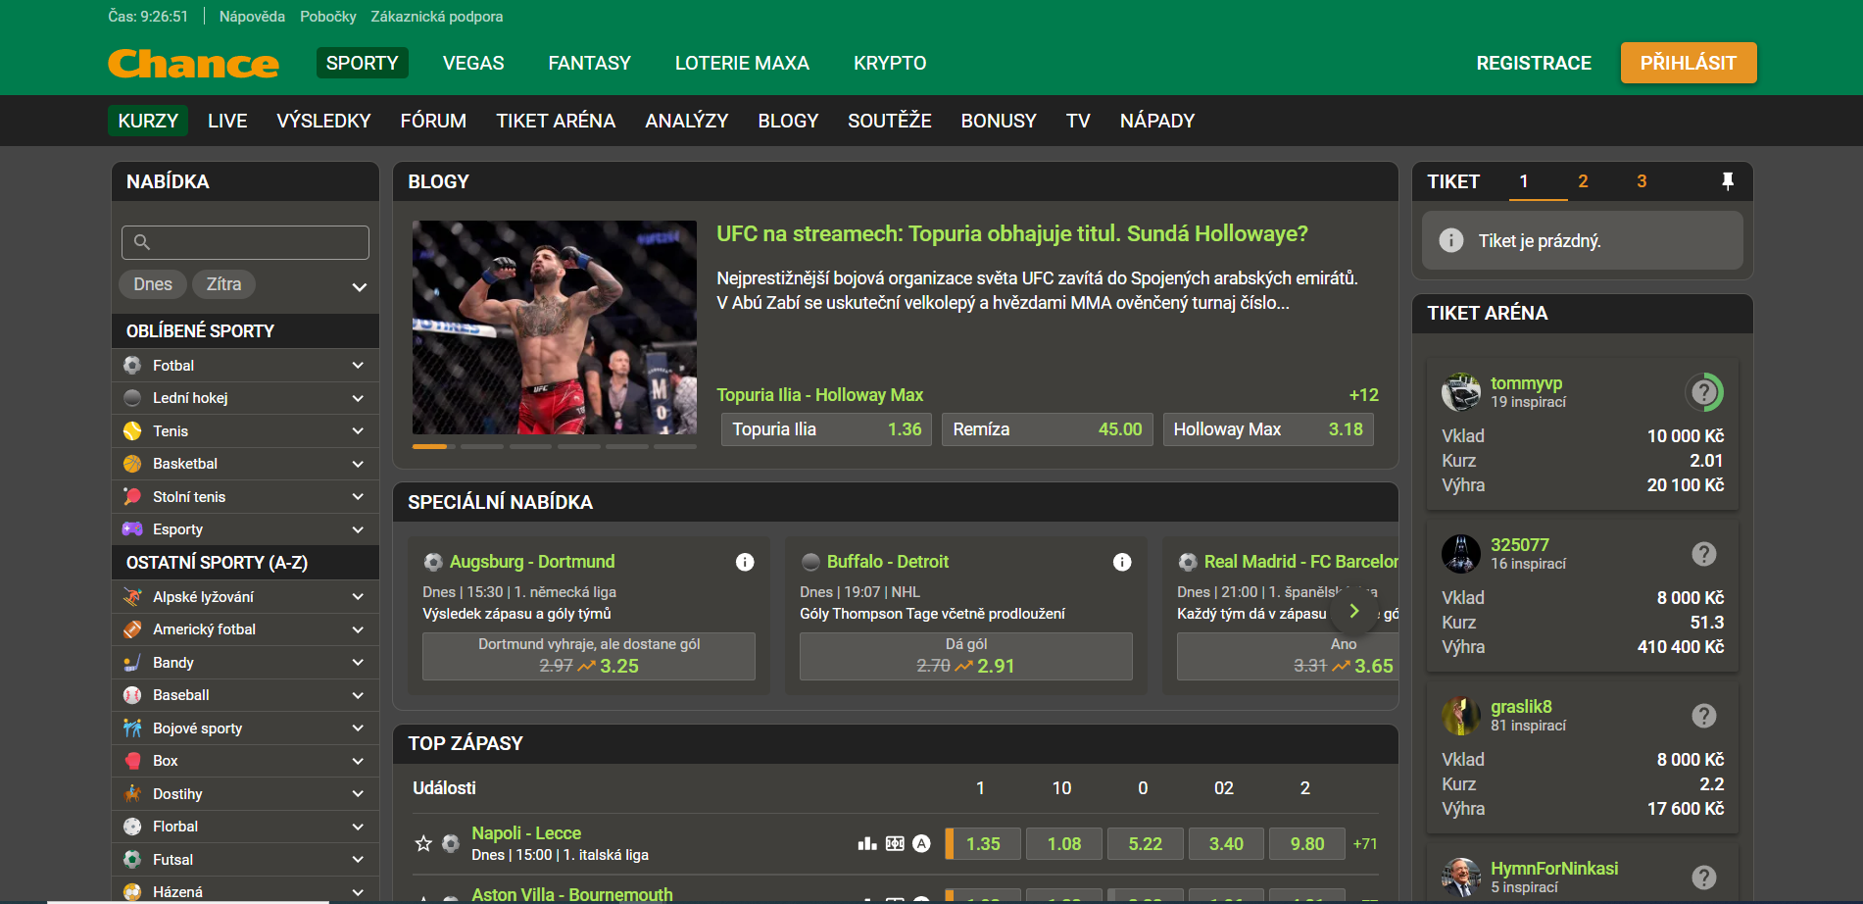The width and height of the screenshot is (1863, 904).
Task: Click the search magnifier icon in Nabídka
Action: tap(142, 242)
